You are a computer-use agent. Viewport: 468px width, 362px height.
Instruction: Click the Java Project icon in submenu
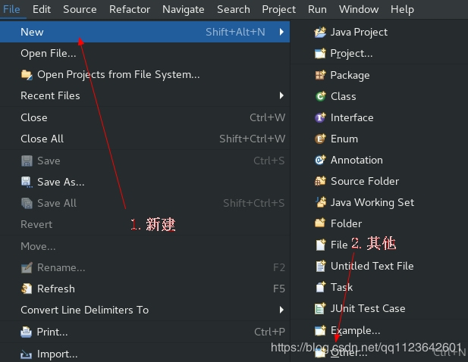[320, 32]
